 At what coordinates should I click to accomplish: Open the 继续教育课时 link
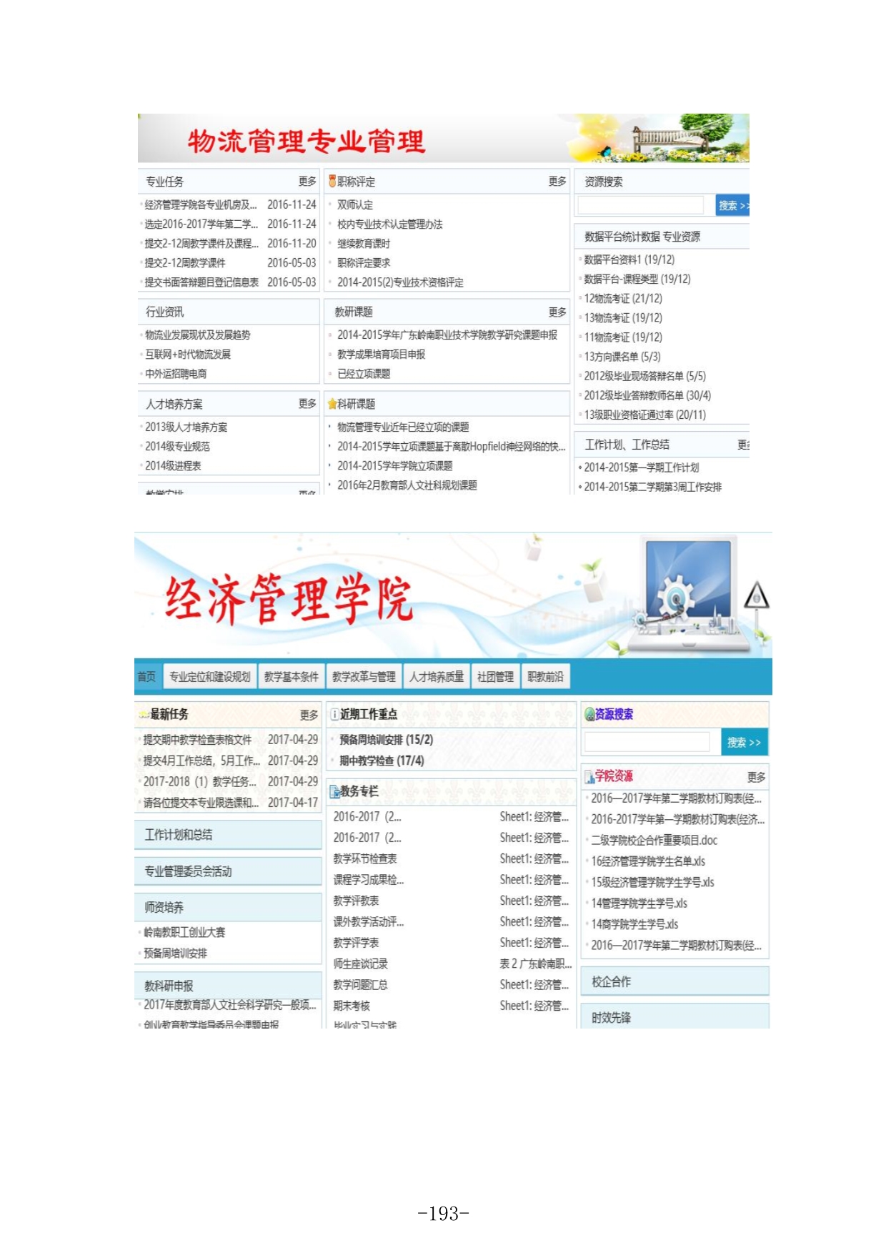(364, 243)
